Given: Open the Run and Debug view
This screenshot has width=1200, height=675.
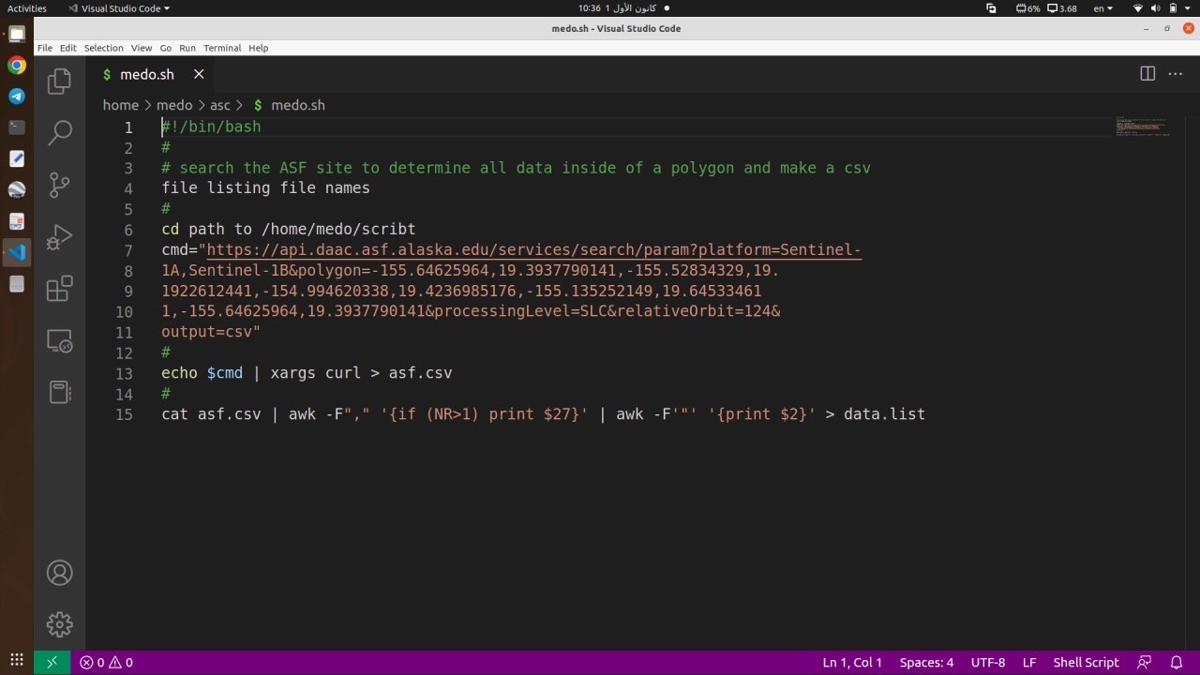Looking at the screenshot, I should (x=59, y=237).
